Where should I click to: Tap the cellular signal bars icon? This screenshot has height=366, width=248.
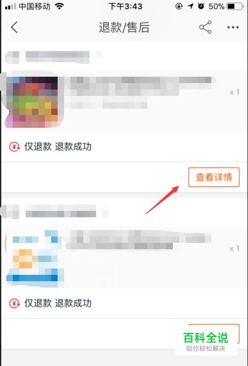(10, 6)
